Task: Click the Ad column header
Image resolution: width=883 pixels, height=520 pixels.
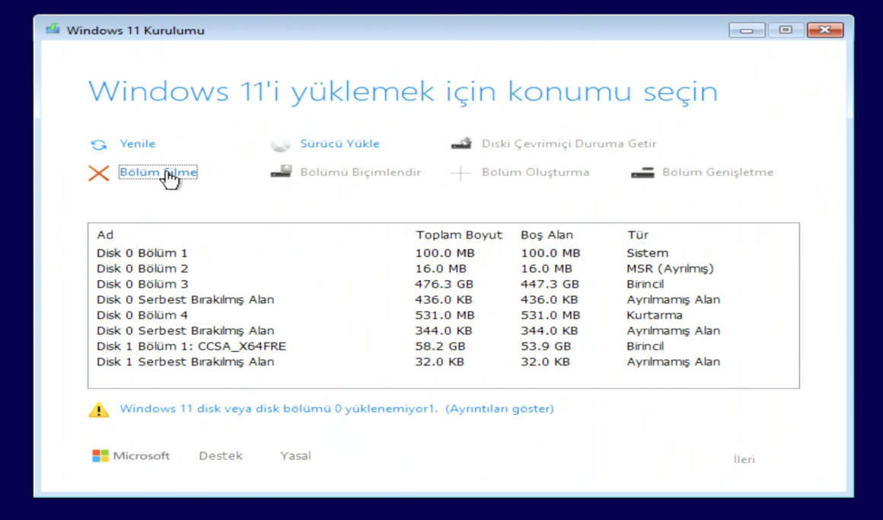Action: point(105,235)
